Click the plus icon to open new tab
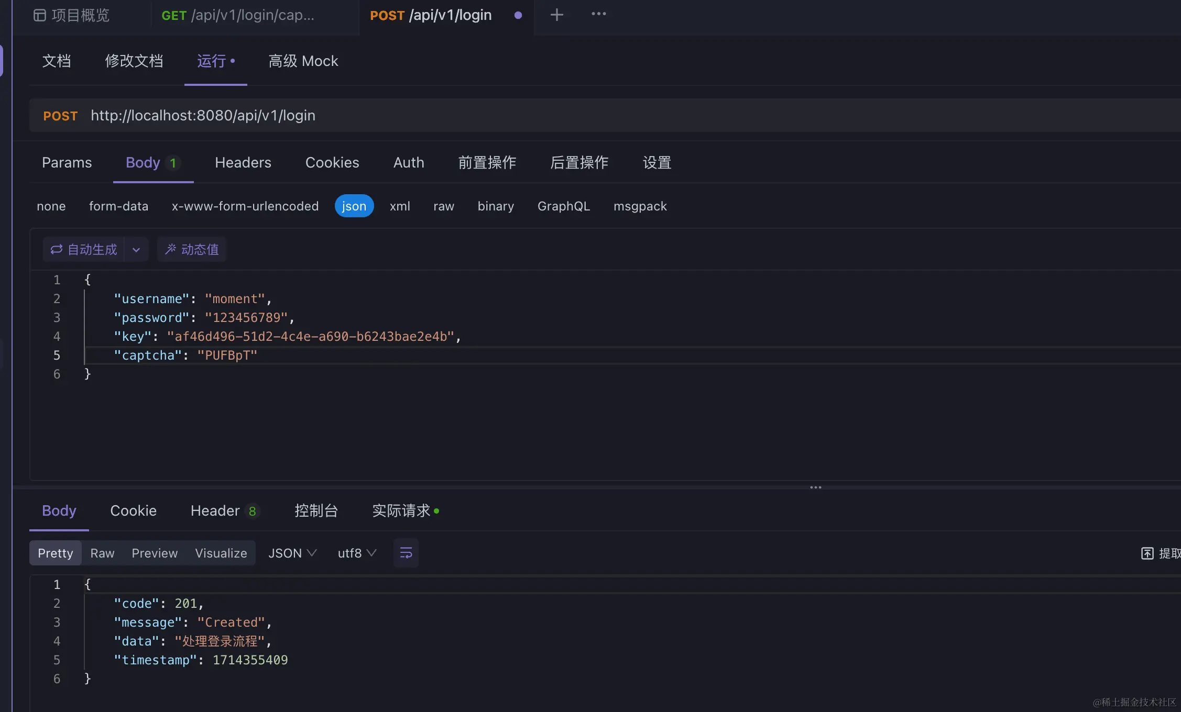Image resolution: width=1181 pixels, height=712 pixels. (x=556, y=15)
